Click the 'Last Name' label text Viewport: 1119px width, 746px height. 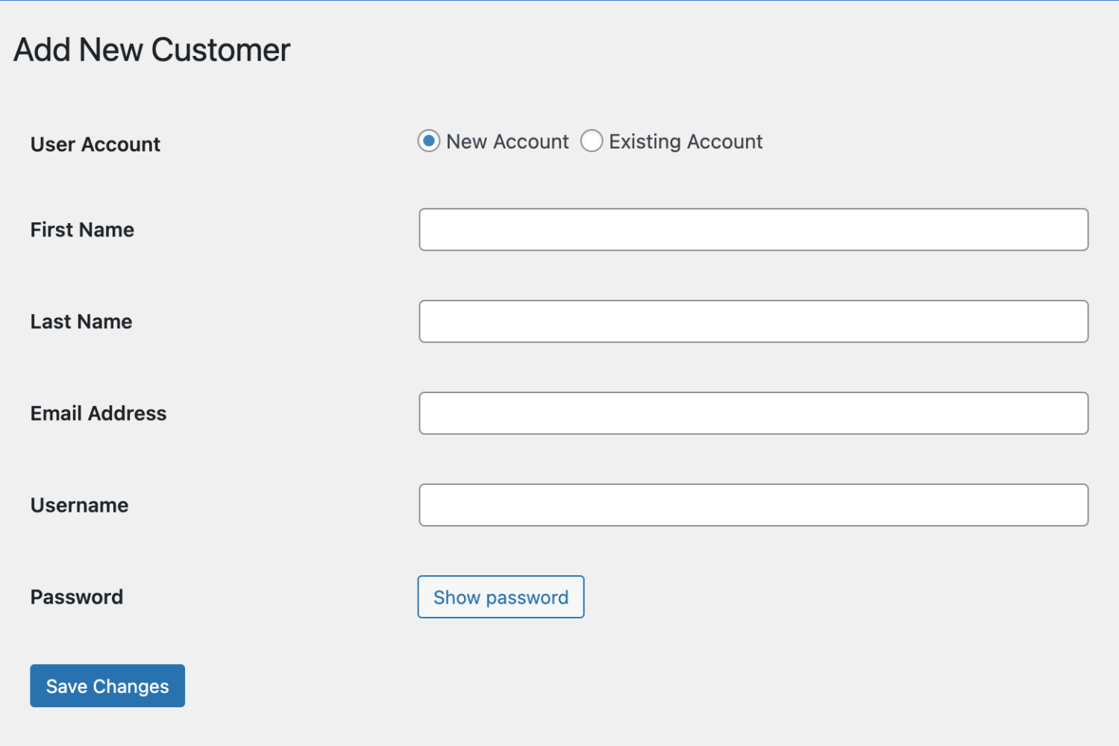click(x=81, y=322)
